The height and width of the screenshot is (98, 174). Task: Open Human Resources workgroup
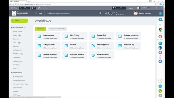click(x=19, y=80)
